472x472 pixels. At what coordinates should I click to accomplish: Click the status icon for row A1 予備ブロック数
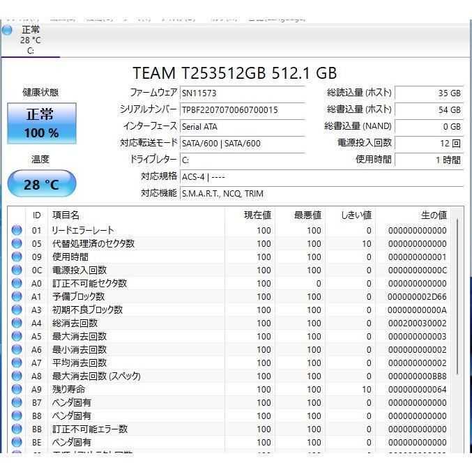[17, 296]
